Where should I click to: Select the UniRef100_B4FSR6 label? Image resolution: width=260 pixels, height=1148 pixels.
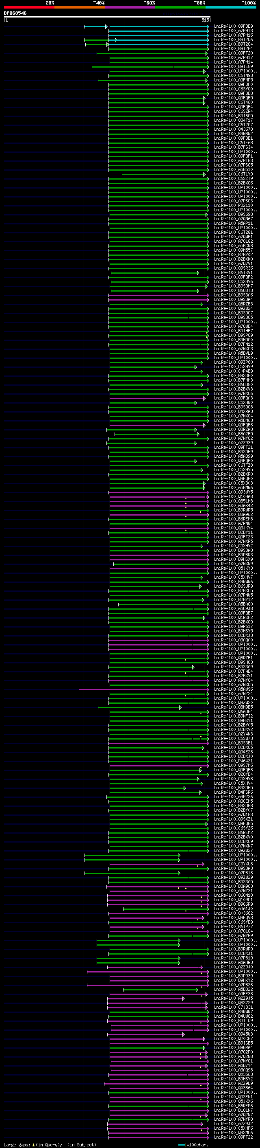pyautogui.click(x=233, y=792)
